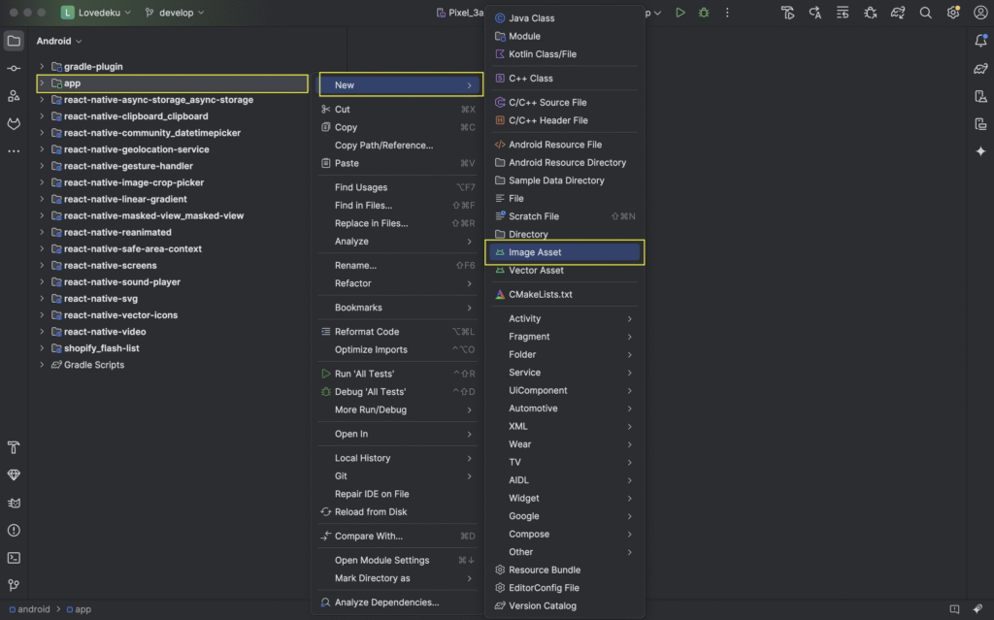This screenshot has width=994, height=620.
Task: Select Image Asset from the New submenu
Action: point(535,252)
